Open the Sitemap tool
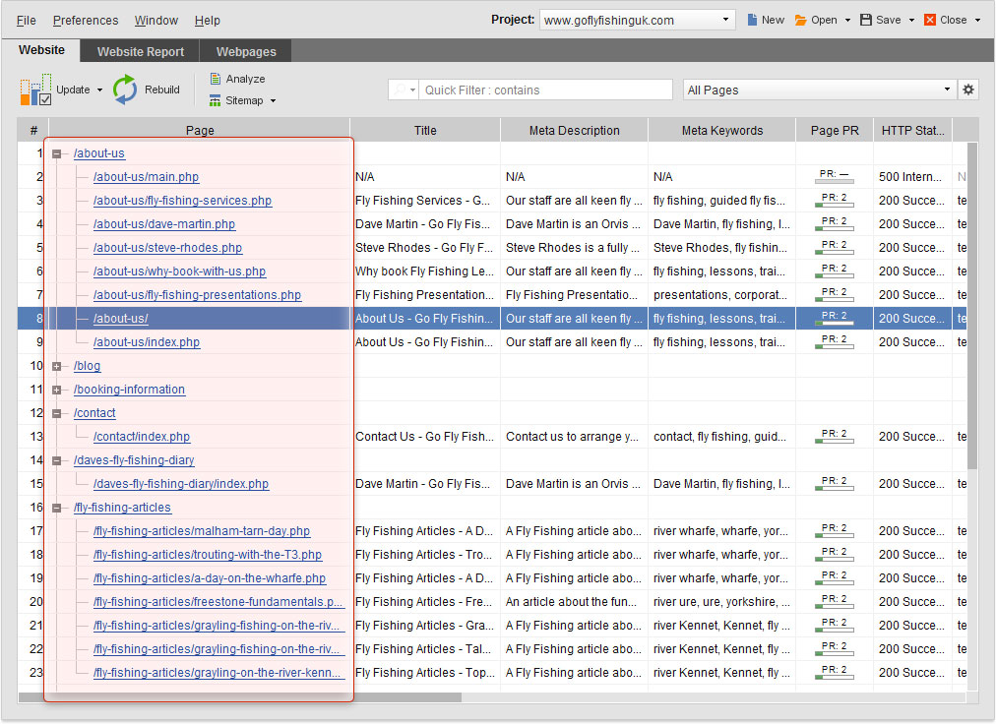This screenshot has height=724, width=996. pos(242,100)
